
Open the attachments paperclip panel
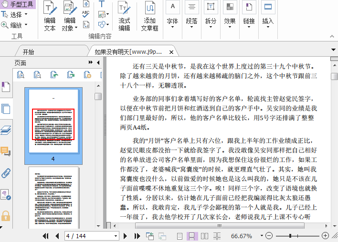(x=6, y=172)
